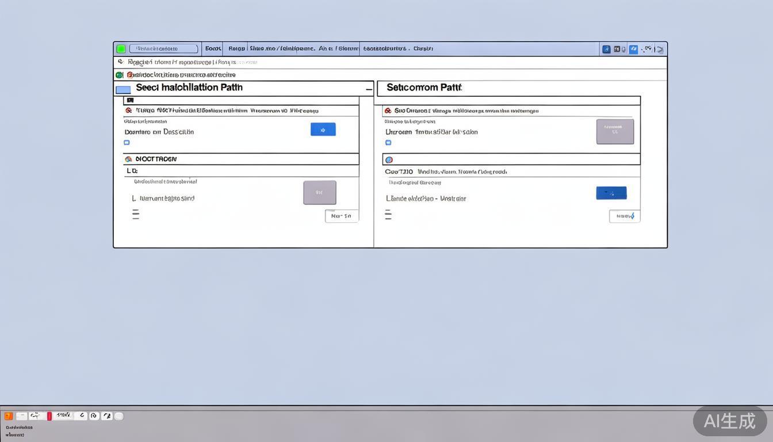Click the red bar icon in the taskbar
This screenshot has width=773, height=442.
click(x=49, y=416)
